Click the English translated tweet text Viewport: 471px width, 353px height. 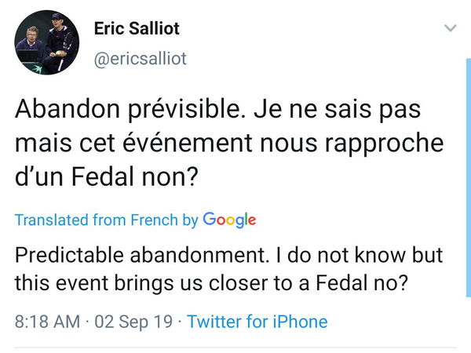tap(228, 269)
